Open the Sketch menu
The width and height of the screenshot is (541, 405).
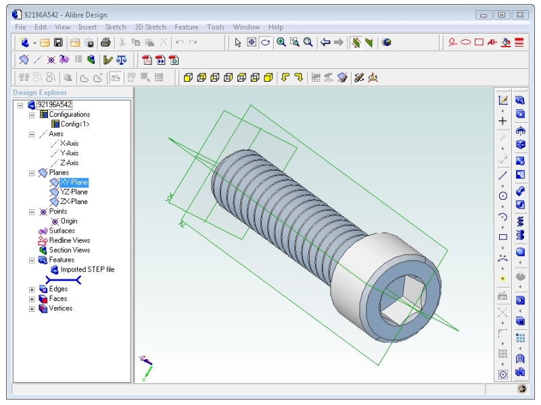(115, 27)
